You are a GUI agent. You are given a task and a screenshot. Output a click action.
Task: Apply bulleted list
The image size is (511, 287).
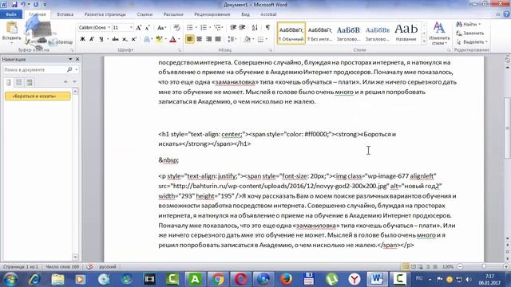tap(190, 27)
